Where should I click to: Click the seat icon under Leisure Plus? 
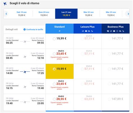pyautogui.click(x=92, y=31)
